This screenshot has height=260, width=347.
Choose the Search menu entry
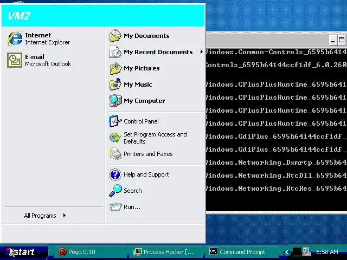click(156, 191)
